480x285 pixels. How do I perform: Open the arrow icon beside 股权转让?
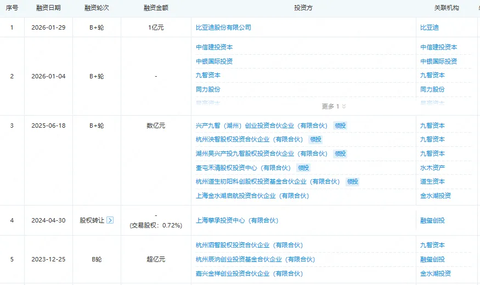click(110, 220)
